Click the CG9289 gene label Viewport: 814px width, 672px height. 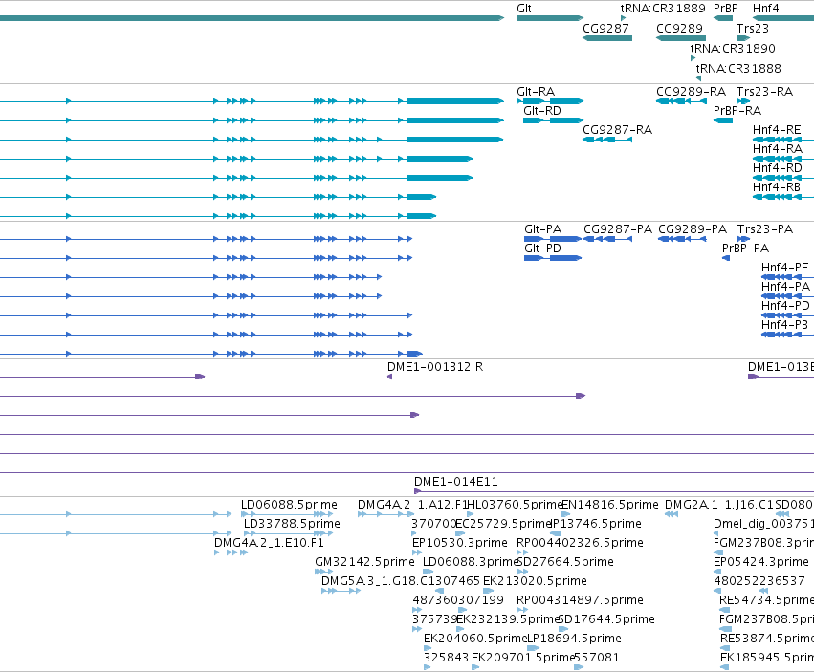point(679,29)
